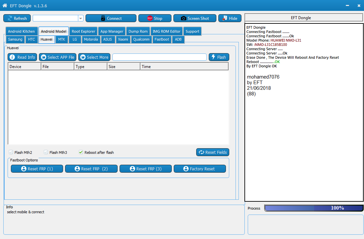This screenshot has height=239, width=364.
Task: Click the Read Info button
Action: click(x=22, y=57)
